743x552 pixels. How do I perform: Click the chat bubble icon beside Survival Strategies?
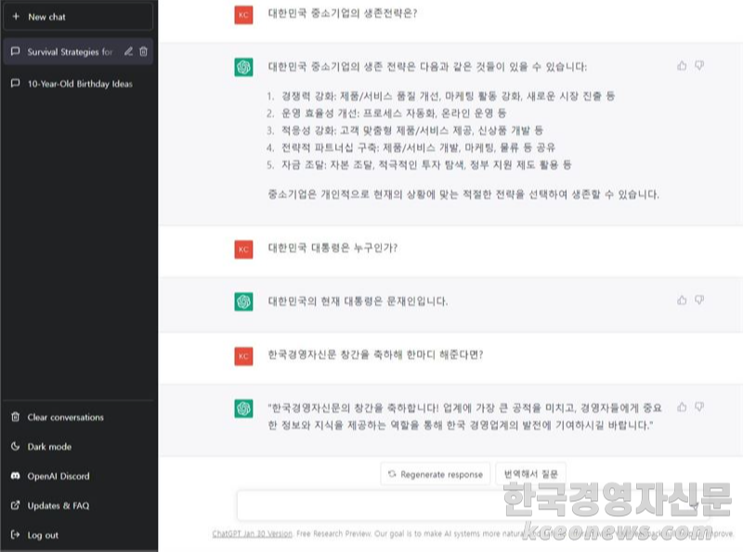15,51
